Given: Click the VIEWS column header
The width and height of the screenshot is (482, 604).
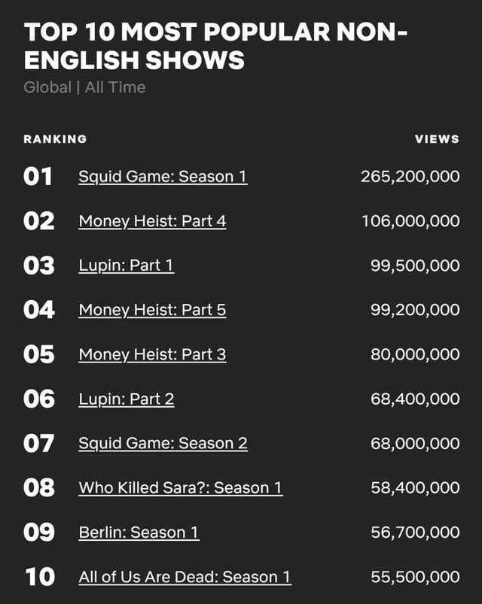Looking at the screenshot, I should tap(437, 139).
